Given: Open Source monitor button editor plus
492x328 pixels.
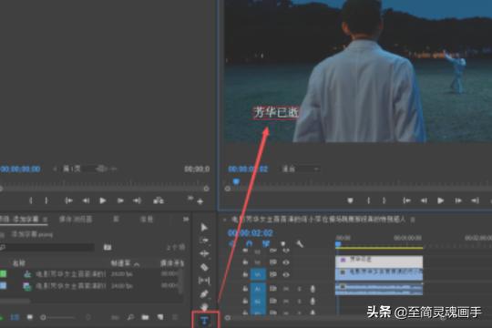Looking at the screenshot, I should tap(200, 201).
